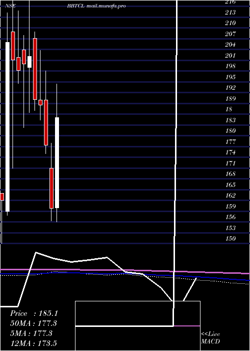Click the 183 price axis label
This screenshot has height=351, width=250.
[230, 120]
